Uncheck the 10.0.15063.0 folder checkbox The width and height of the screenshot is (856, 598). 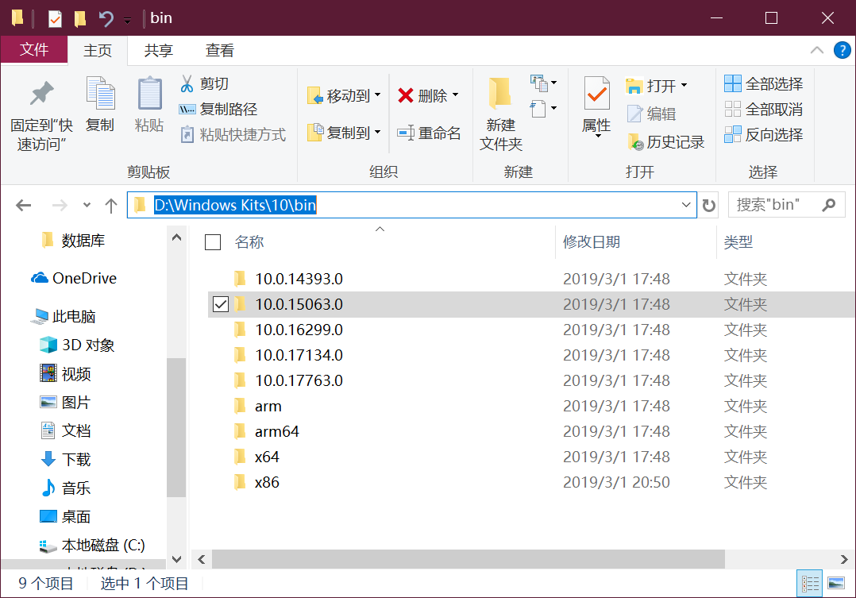pos(221,304)
